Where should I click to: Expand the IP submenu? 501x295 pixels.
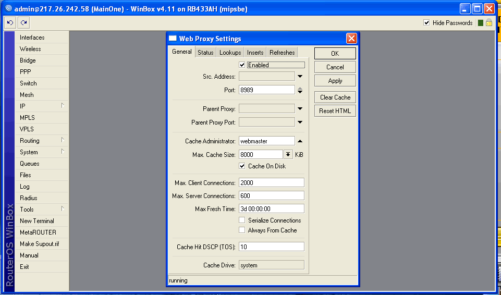click(x=63, y=106)
